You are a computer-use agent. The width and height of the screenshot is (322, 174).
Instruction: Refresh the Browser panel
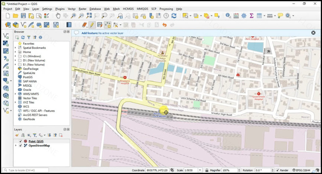tap(23, 37)
